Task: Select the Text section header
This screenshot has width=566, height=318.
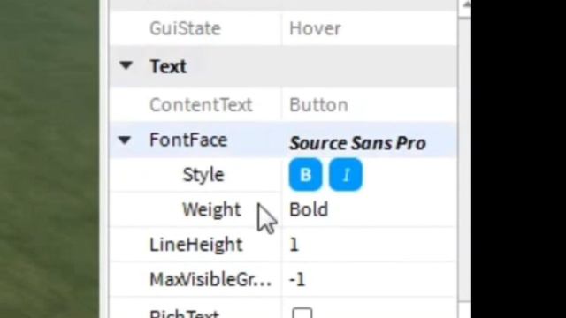Action: tap(168, 66)
